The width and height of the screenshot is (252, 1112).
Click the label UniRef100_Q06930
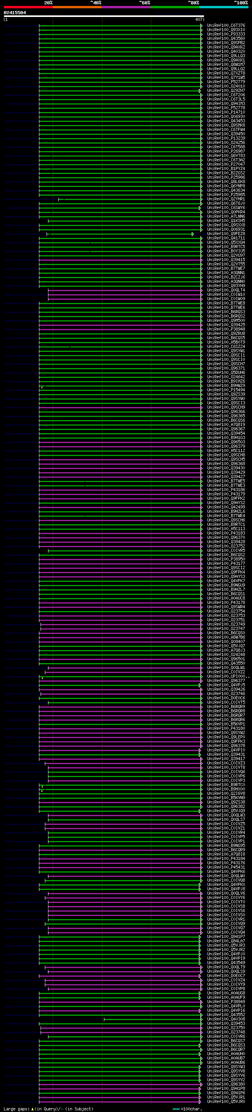pos(226,116)
